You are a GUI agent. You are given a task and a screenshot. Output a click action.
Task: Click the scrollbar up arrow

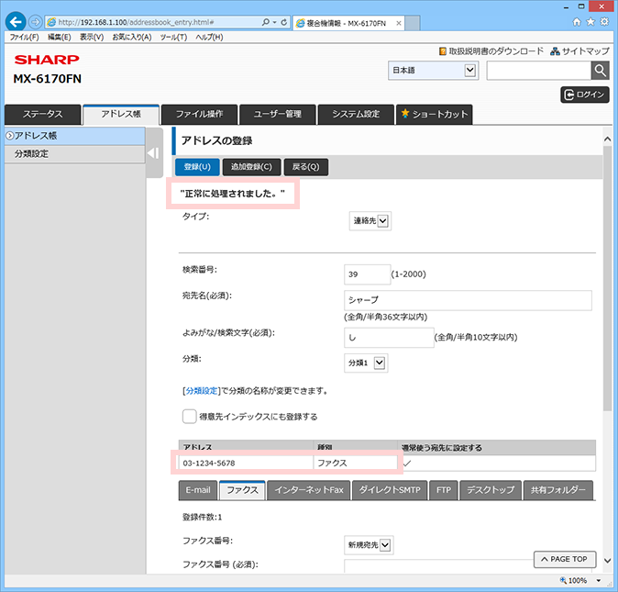click(x=607, y=139)
